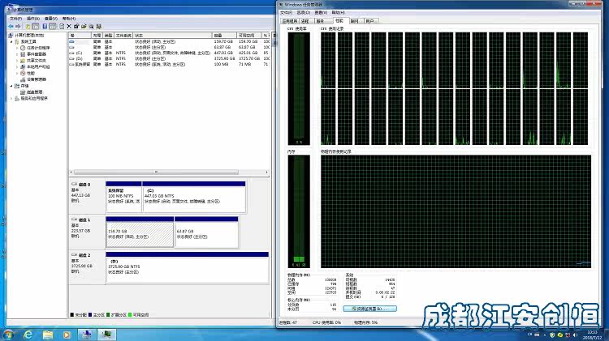This screenshot has width=609, height=341.
Task: Select 共享文件夹 in the console tree
Action: pyautogui.click(x=36, y=61)
